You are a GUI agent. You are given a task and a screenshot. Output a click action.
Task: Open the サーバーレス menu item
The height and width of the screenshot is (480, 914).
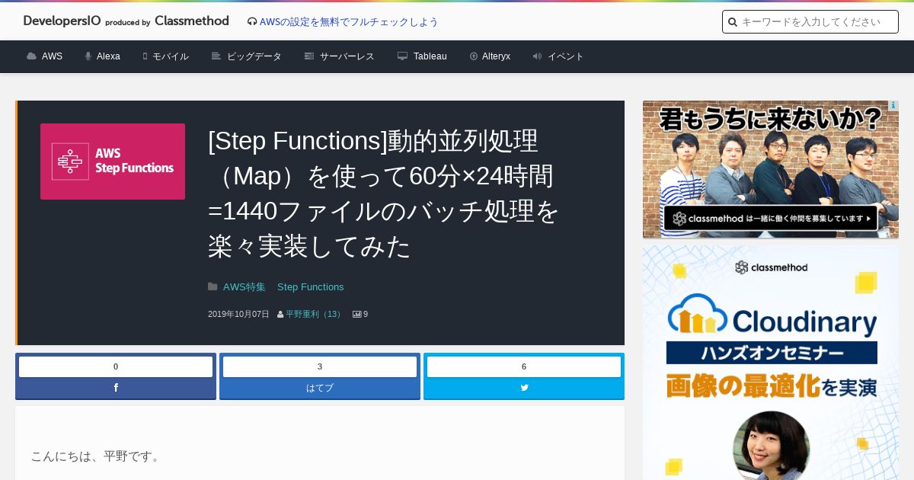click(347, 56)
